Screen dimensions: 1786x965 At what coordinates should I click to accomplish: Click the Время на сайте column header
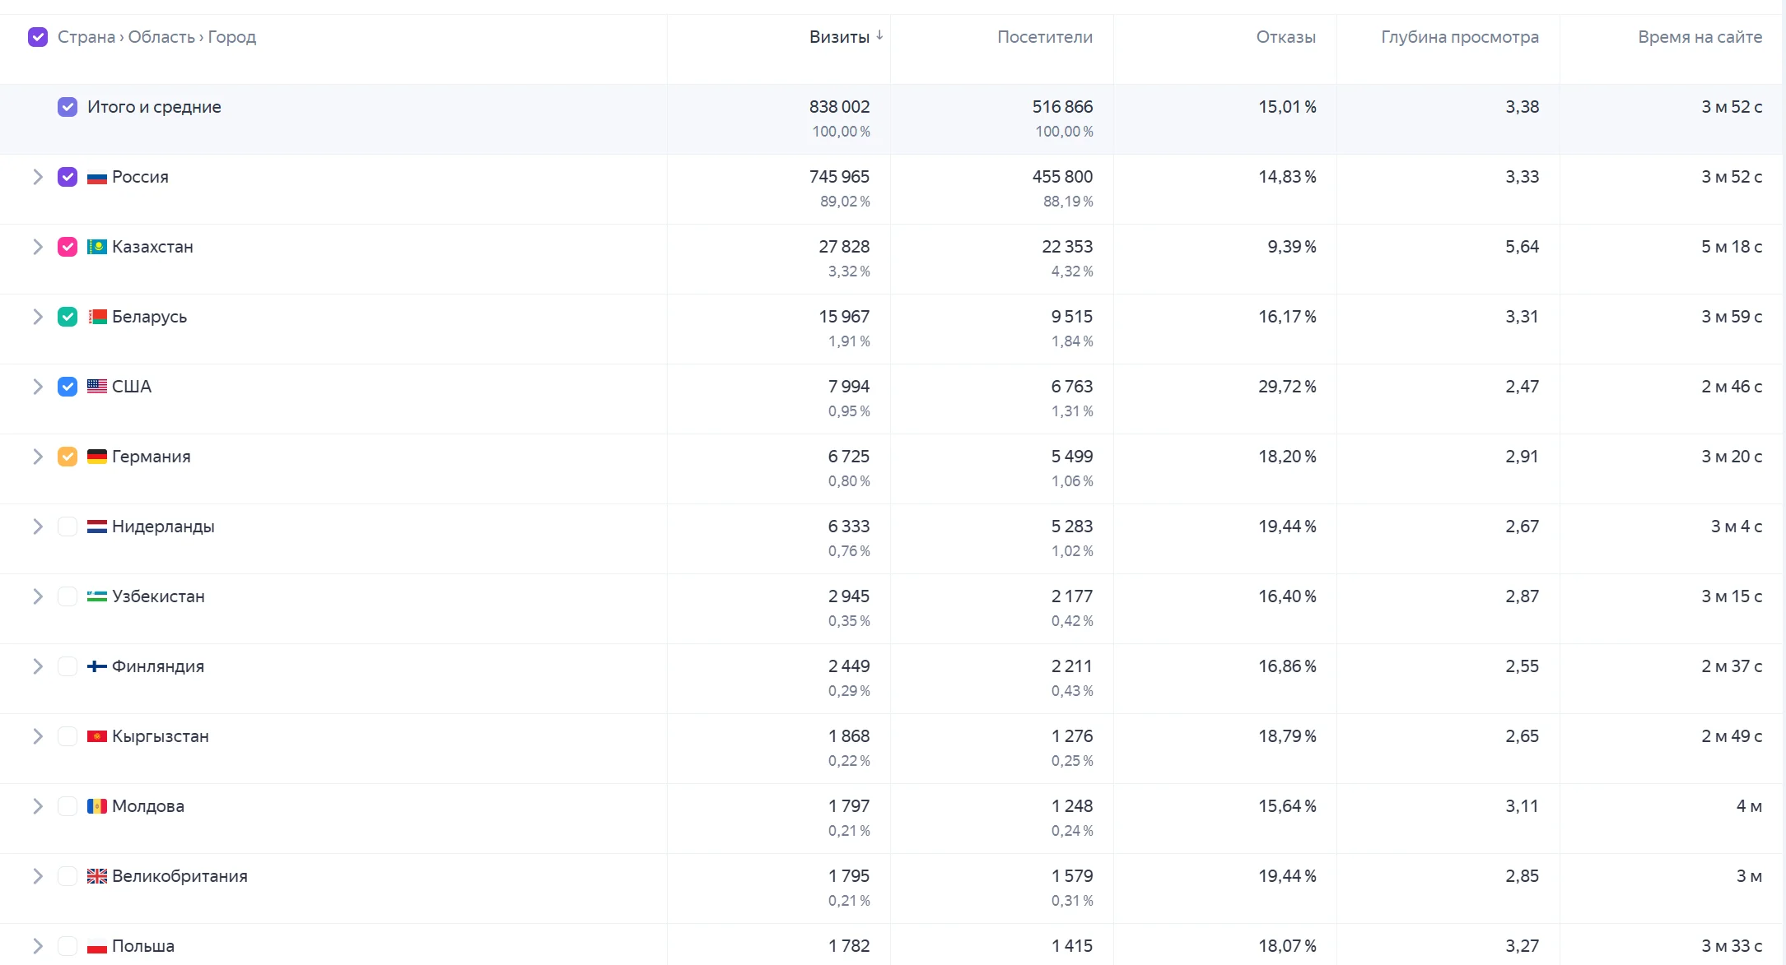pyautogui.click(x=1700, y=37)
